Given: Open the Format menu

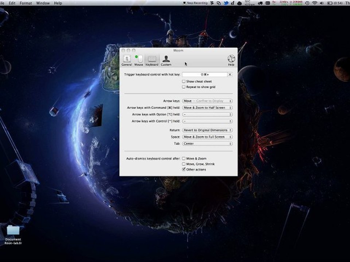Looking at the screenshot, I should pos(26,3).
